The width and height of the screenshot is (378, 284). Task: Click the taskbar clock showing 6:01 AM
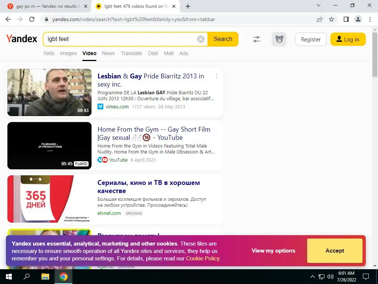pos(346,277)
